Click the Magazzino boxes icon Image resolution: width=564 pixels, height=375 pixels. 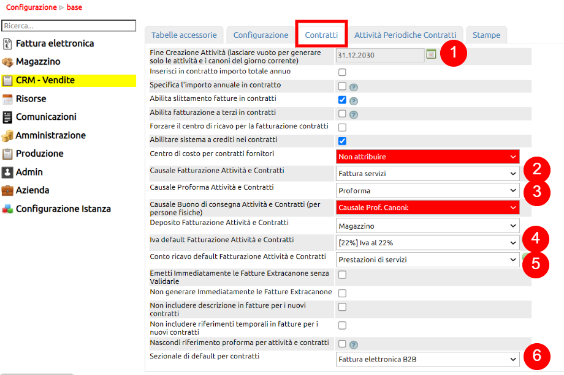(x=7, y=62)
